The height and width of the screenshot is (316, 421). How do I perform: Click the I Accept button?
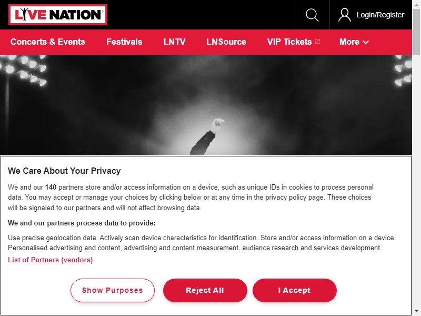(295, 290)
